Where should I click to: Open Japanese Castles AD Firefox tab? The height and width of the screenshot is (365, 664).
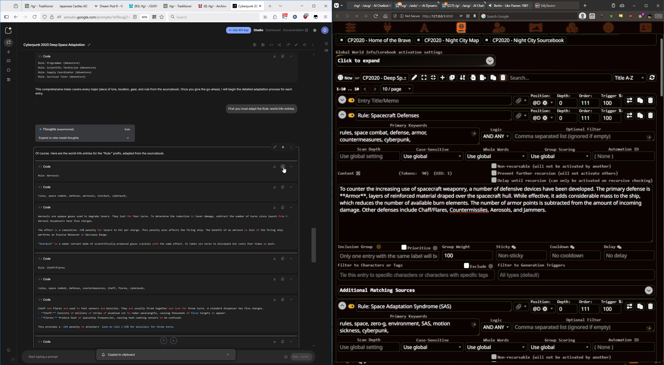[73, 6]
